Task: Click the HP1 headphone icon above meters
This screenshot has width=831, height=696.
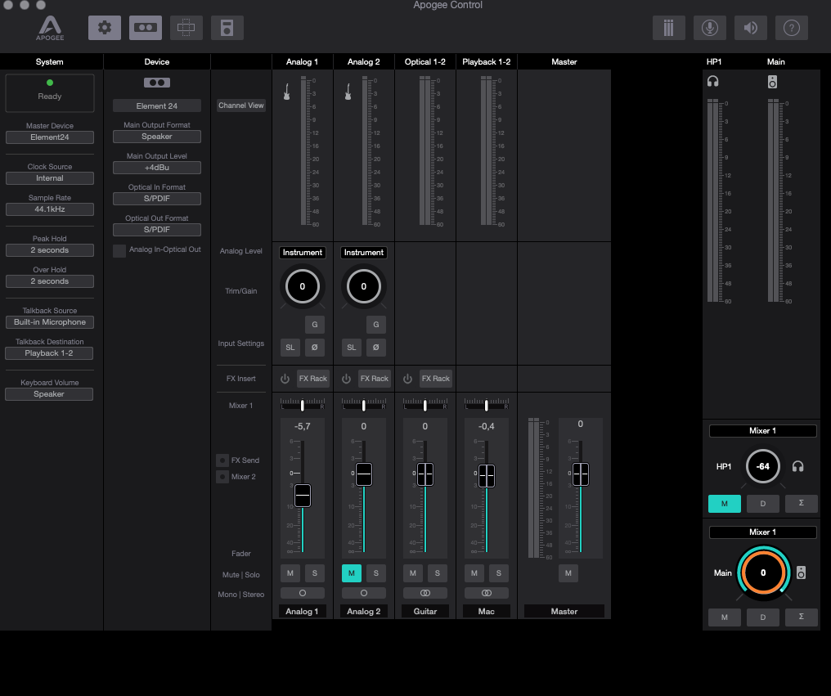Action: coord(713,81)
